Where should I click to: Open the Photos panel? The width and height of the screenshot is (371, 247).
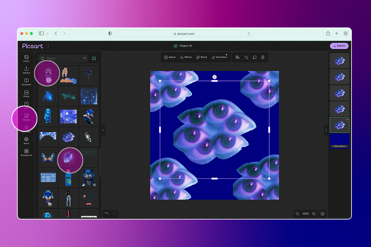tap(26, 93)
